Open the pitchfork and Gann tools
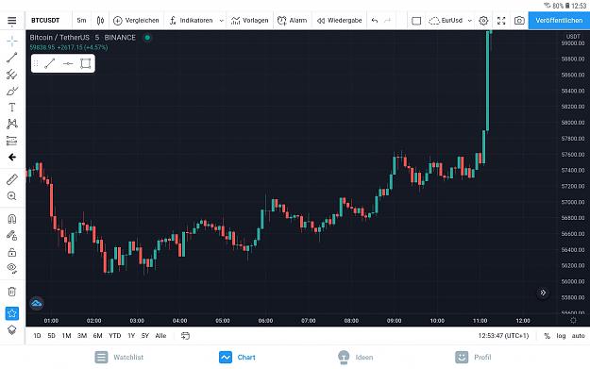The height and width of the screenshot is (369, 590). pyautogui.click(x=12, y=75)
